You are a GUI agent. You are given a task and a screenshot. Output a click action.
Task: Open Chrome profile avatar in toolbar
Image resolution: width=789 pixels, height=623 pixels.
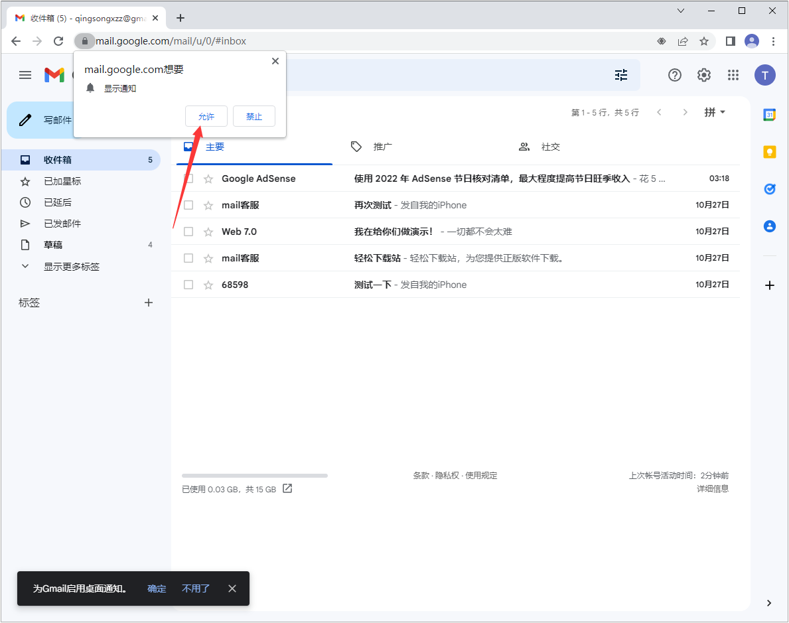coord(752,41)
